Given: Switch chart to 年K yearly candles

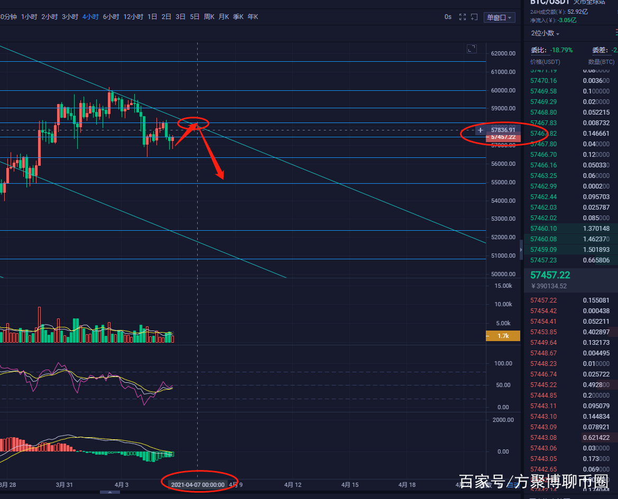Looking at the screenshot, I should (x=253, y=16).
